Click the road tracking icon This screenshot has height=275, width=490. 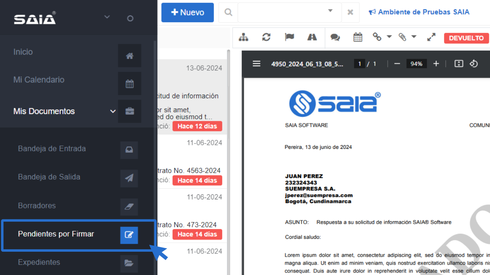[x=312, y=37]
